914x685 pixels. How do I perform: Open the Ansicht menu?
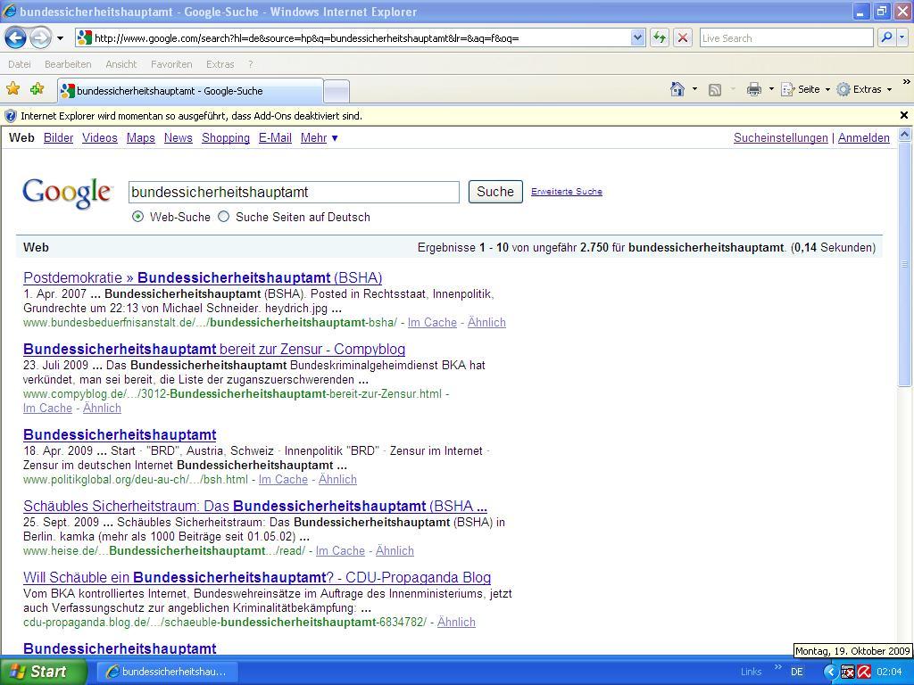pyautogui.click(x=121, y=64)
